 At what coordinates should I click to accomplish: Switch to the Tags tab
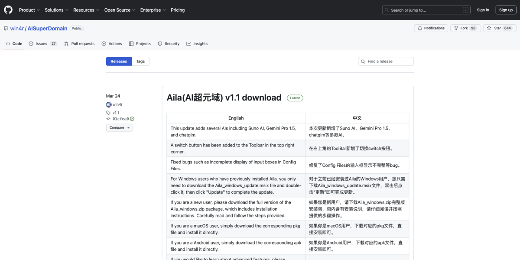(x=140, y=61)
